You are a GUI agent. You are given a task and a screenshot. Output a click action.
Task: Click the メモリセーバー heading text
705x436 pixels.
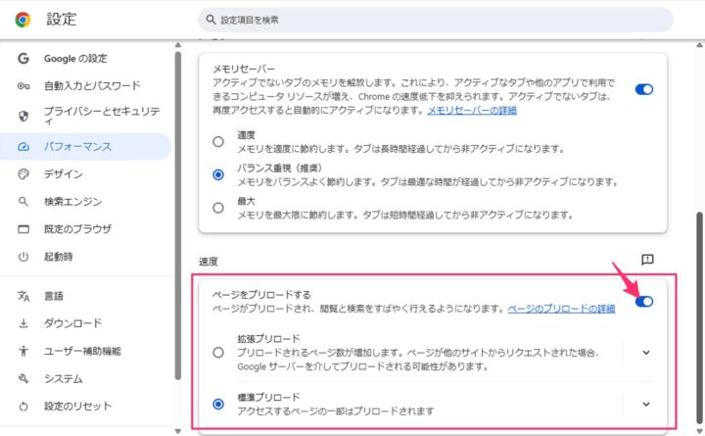[243, 69]
